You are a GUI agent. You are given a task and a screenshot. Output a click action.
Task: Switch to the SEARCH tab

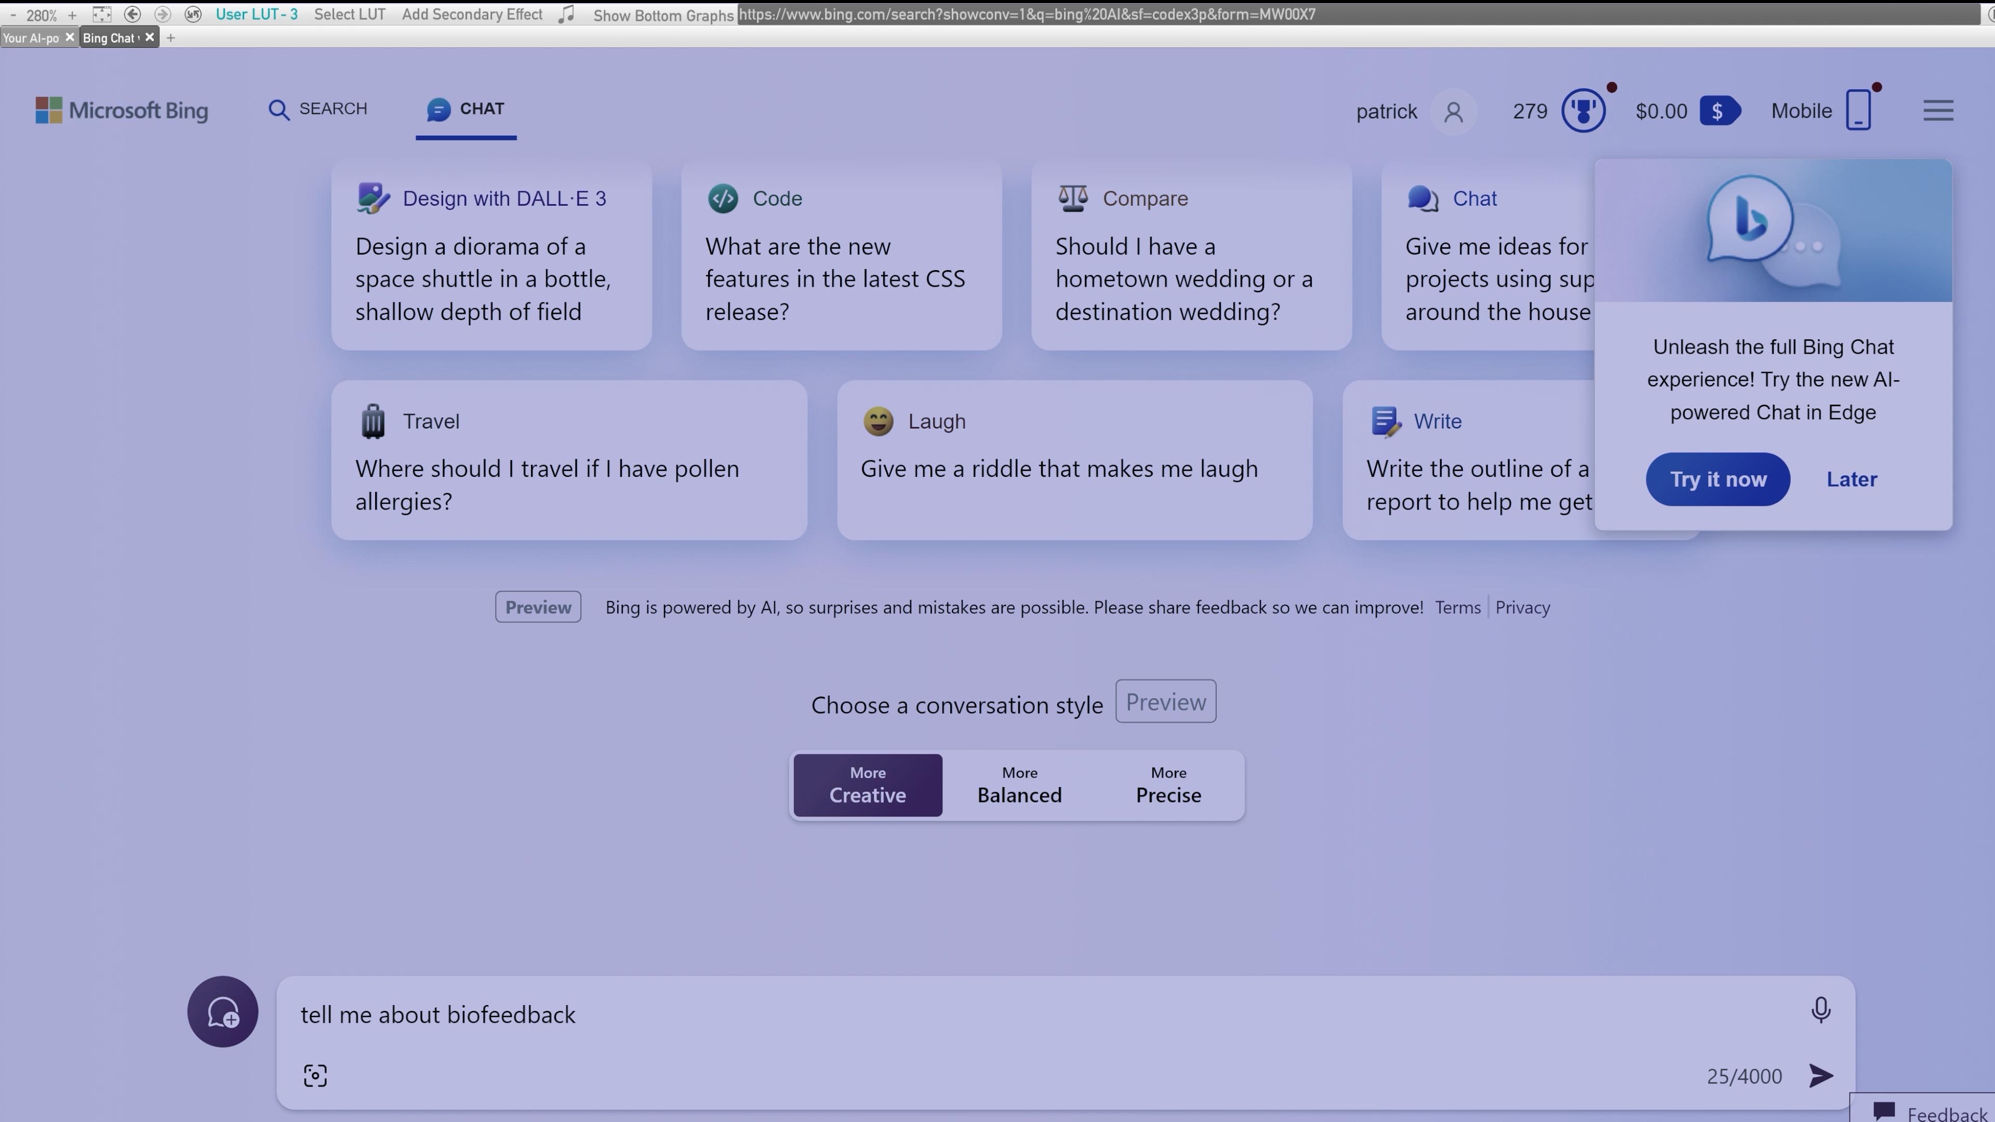pos(318,109)
